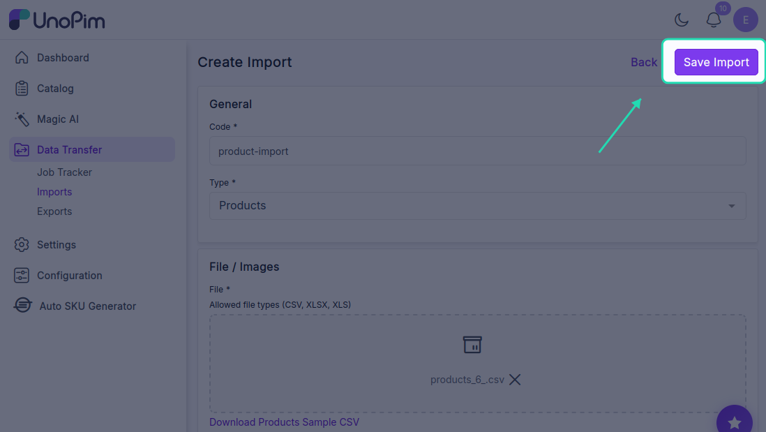Focus the Code input field
This screenshot has height=432, width=766.
tap(478, 151)
